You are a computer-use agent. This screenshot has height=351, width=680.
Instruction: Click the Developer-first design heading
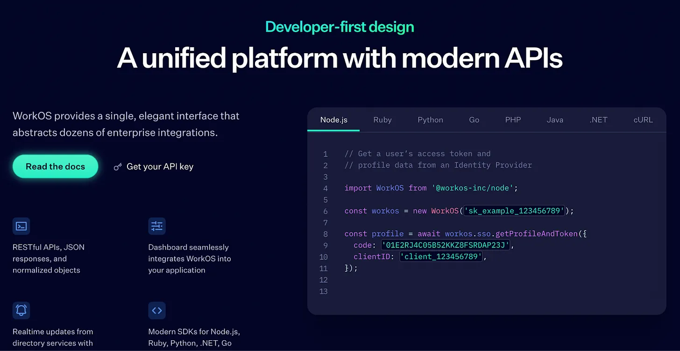tap(340, 27)
